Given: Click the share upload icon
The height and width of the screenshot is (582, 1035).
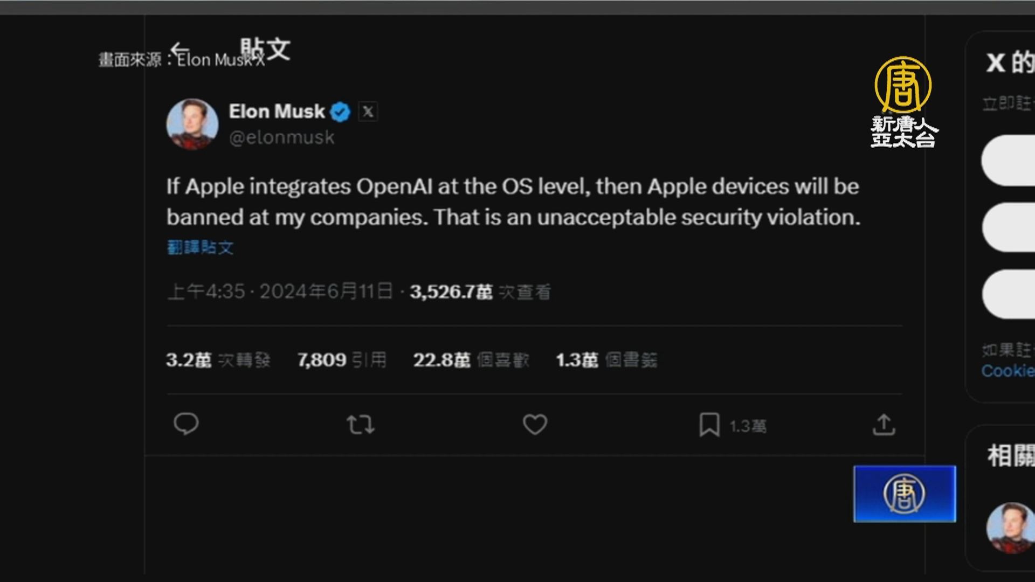Looking at the screenshot, I should [884, 425].
